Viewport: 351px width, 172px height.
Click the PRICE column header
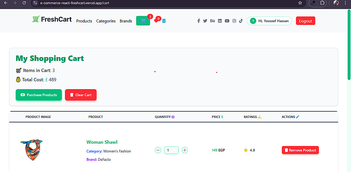[x=217, y=117]
